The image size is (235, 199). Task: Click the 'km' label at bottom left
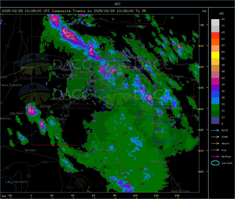[4, 196]
